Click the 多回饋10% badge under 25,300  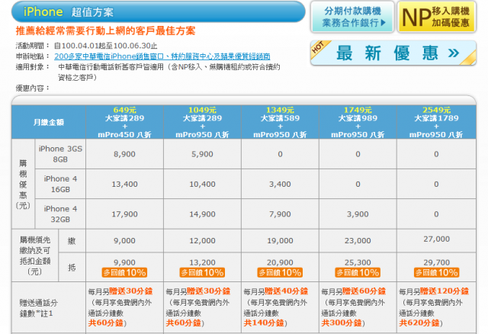[x=358, y=273]
